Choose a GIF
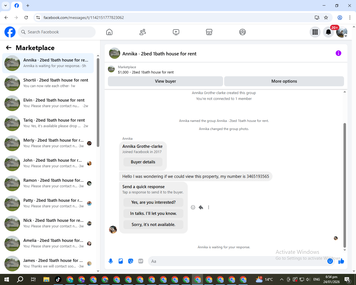The image size is (356, 285). 141,261
